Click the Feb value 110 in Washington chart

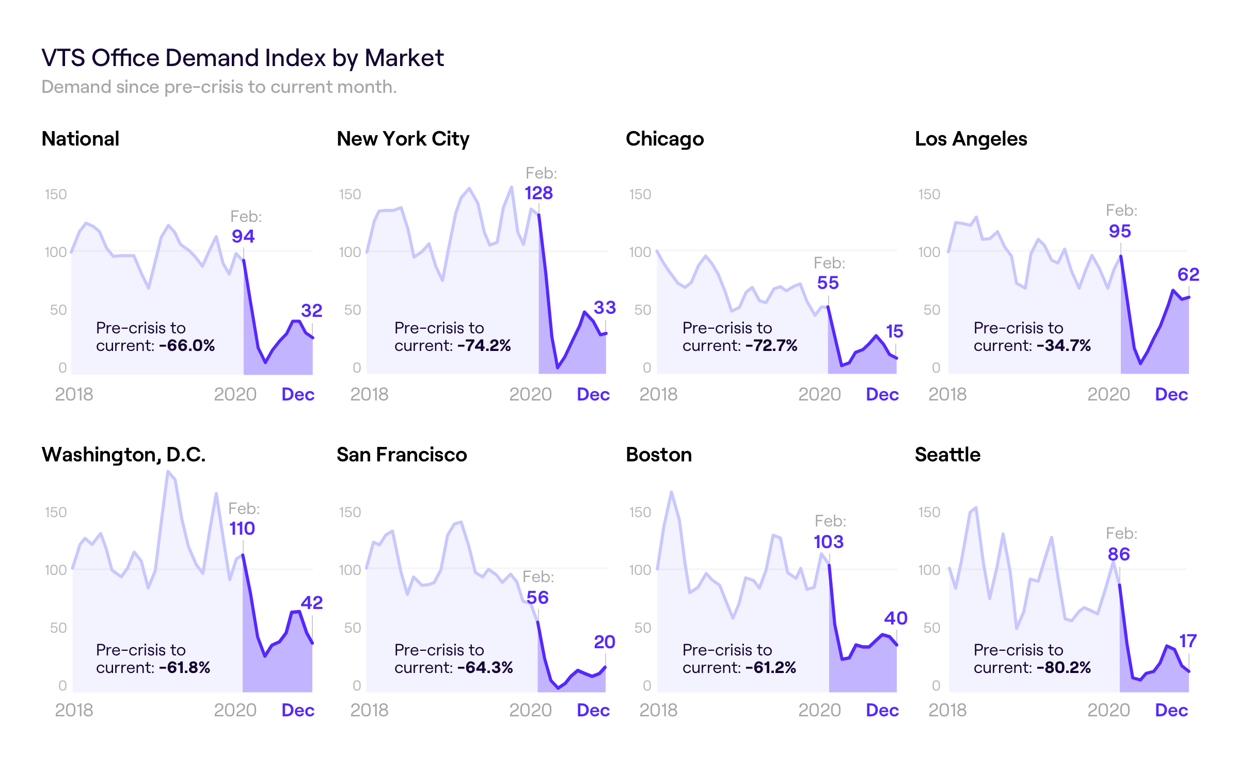242,528
